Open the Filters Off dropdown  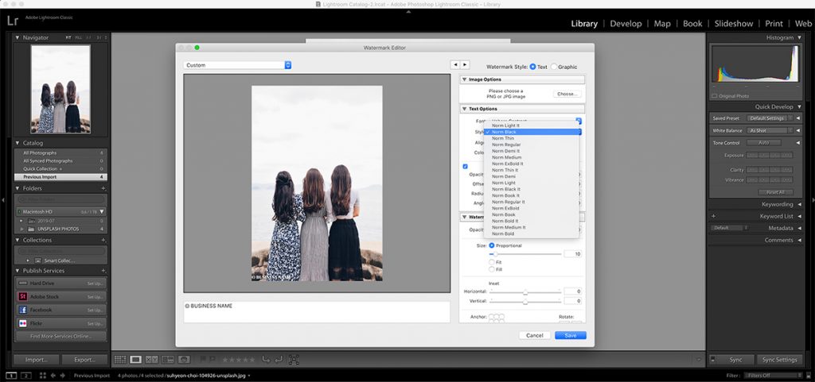click(774, 376)
